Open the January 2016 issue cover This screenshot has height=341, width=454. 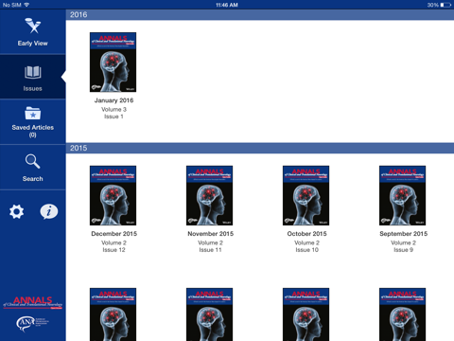point(113,63)
